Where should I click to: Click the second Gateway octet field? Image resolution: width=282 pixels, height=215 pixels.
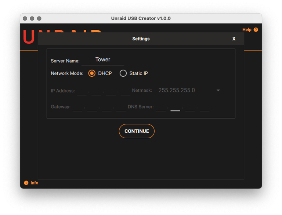coord(92,107)
